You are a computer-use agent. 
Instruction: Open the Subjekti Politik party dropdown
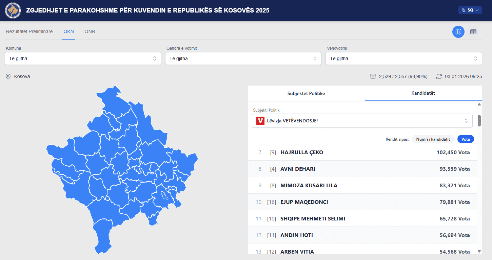pyautogui.click(x=362, y=121)
